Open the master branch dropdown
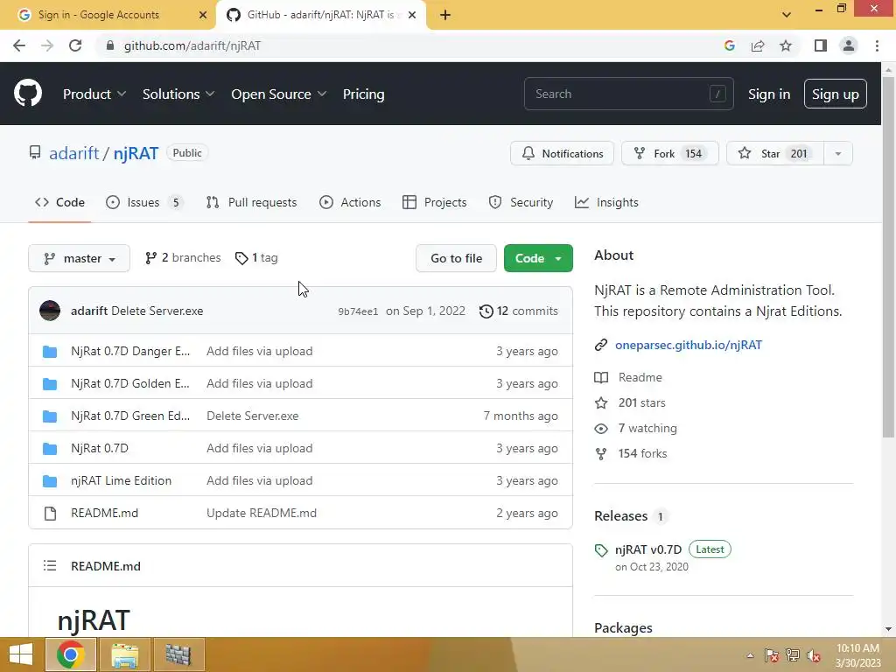This screenshot has width=896, height=672. [x=80, y=258]
